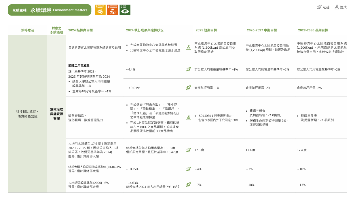This screenshot has width=355, height=198.
Task: Select the 2026-2027 中期目標 column header
Action: pyautogui.click(x=262, y=30)
